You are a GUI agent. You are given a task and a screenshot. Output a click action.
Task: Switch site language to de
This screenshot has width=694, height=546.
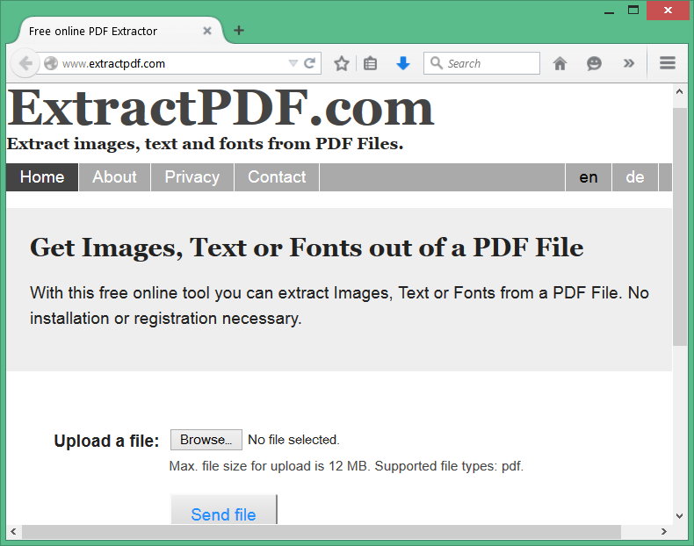pyautogui.click(x=634, y=176)
